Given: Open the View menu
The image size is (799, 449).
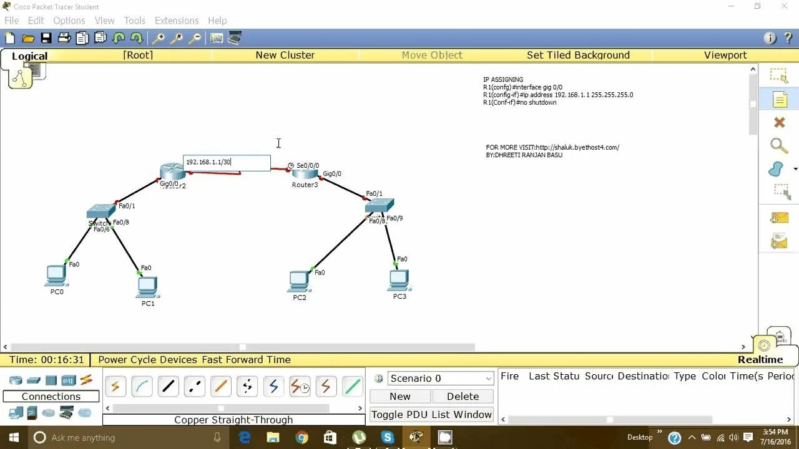Looking at the screenshot, I should click(104, 21).
